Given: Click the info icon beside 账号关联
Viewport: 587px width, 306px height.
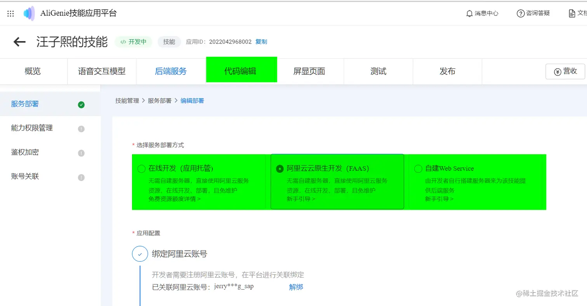Looking at the screenshot, I should coord(81,177).
